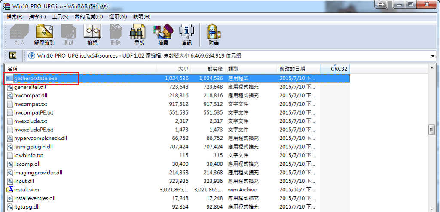This screenshot has width=440, height=212.
Task: Click the Extract To (解壓縮到) icon
Action: click(44, 35)
